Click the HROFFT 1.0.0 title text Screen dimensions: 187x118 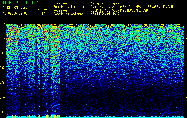click(x=23, y=2)
